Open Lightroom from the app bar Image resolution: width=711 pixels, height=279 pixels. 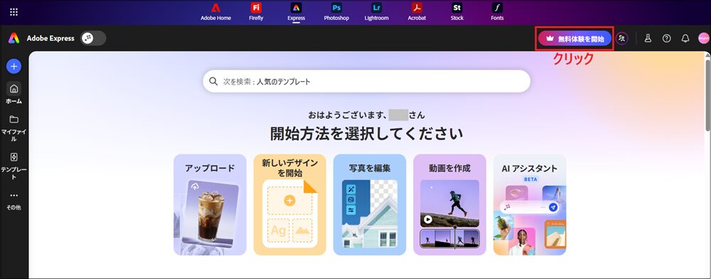coord(376,12)
